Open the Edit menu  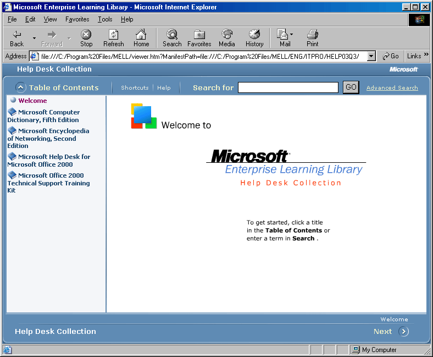(30, 19)
